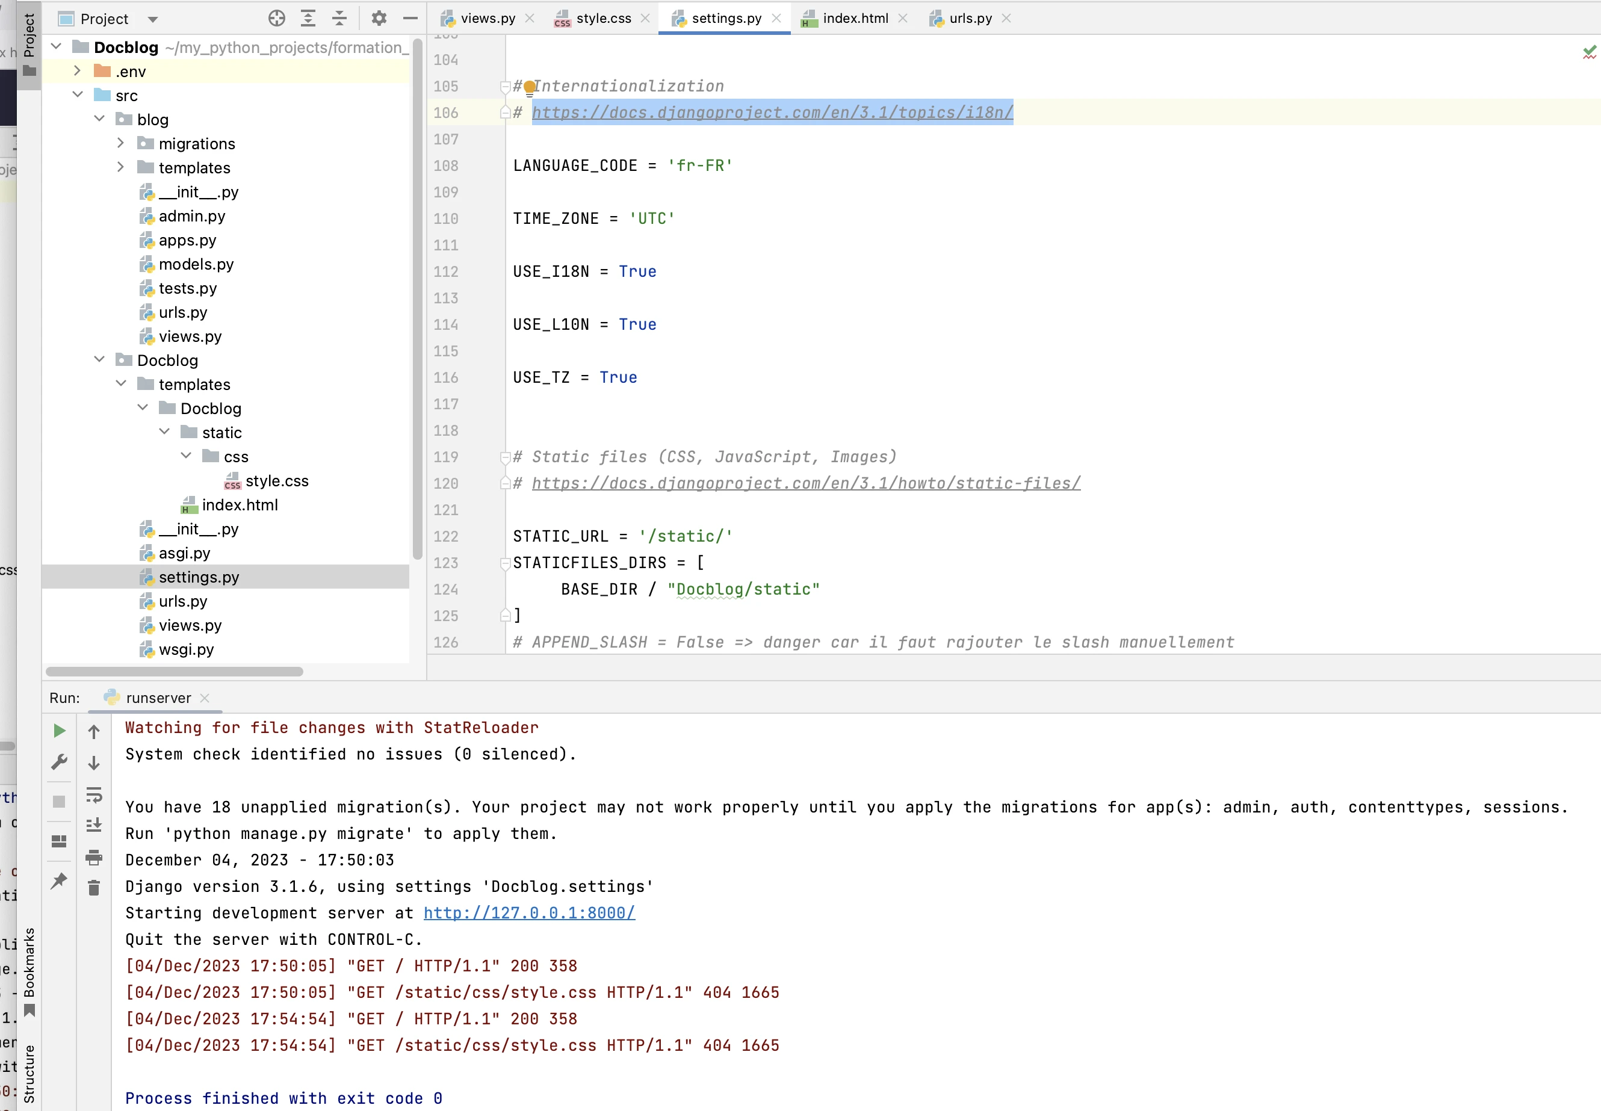Click the Expand All icon in Project panel
This screenshot has height=1111, width=1601.
click(x=308, y=18)
